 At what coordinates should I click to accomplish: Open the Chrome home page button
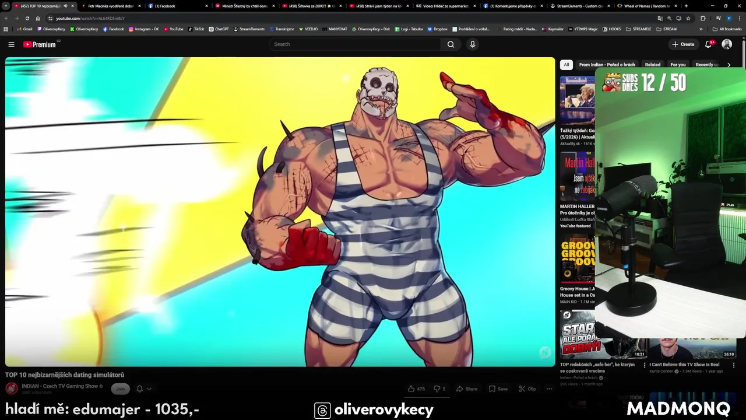pos(38,18)
